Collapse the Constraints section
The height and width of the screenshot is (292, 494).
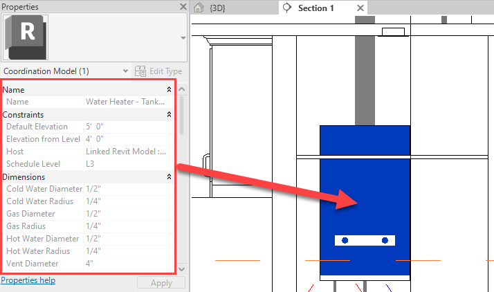click(x=170, y=115)
